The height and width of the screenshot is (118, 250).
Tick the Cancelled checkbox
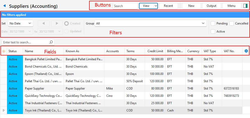point(232,23)
